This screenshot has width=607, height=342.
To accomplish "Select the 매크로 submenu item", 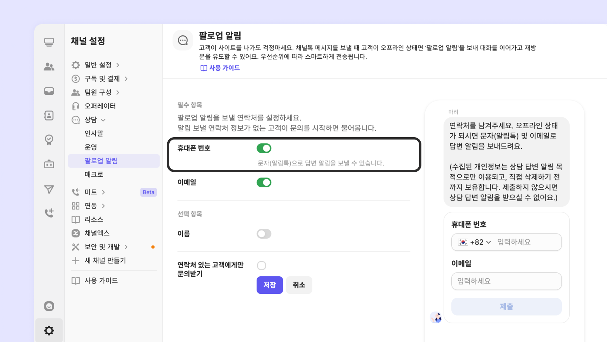I will click(94, 174).
